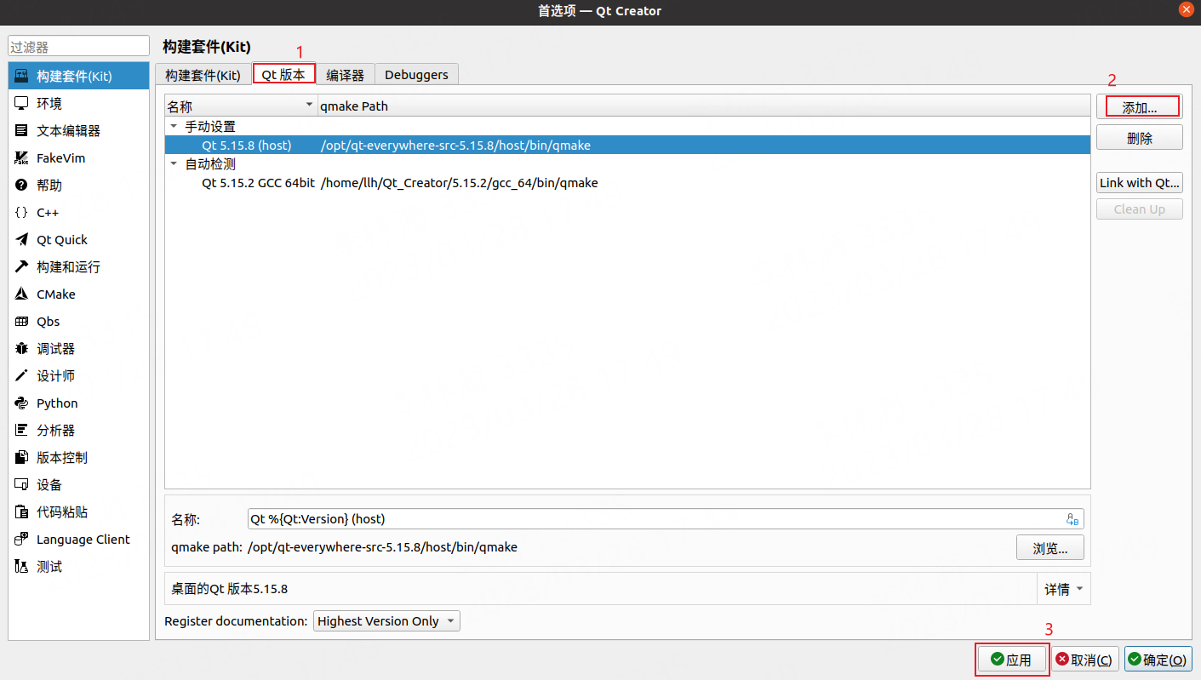1201x680 pixels.
Task: Click the 名称 text field
Action: (666, 519)
